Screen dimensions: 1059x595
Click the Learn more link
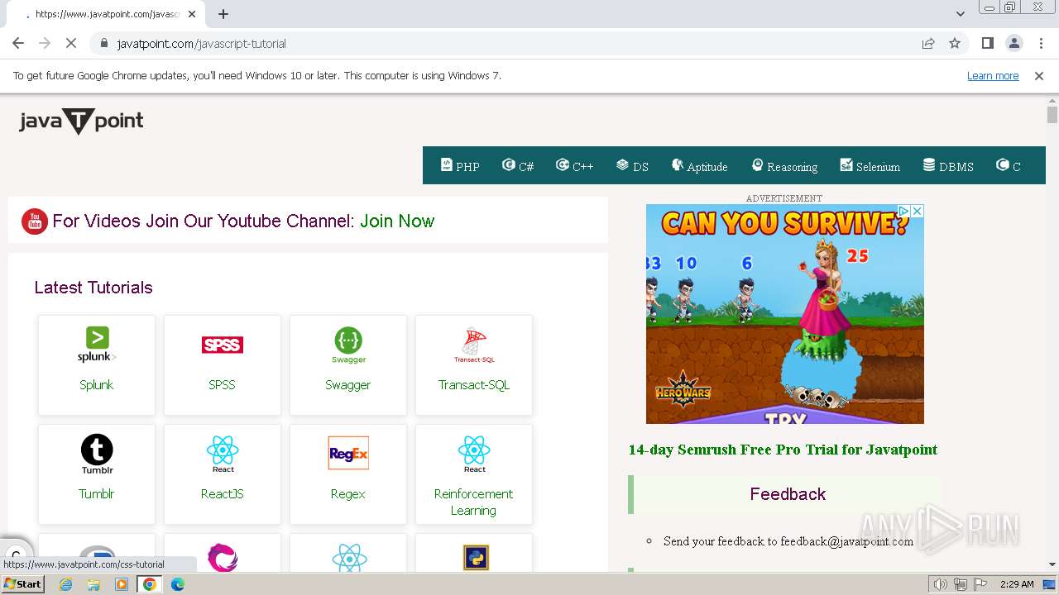coord(993,76)
